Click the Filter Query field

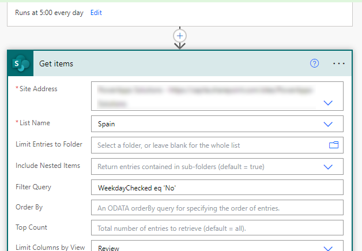point(217,188)
